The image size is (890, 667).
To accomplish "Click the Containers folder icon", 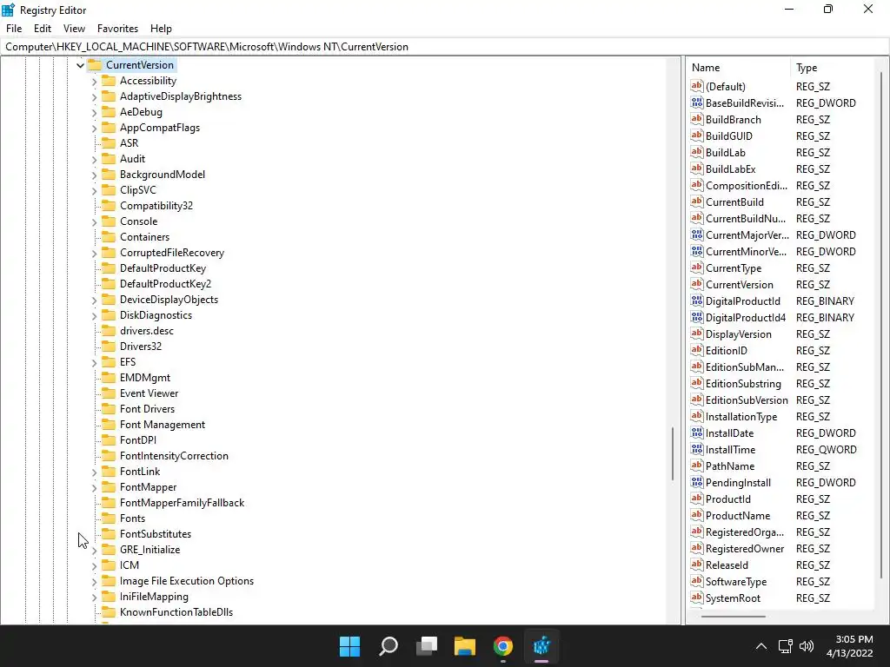I will (x=109, y=236).
